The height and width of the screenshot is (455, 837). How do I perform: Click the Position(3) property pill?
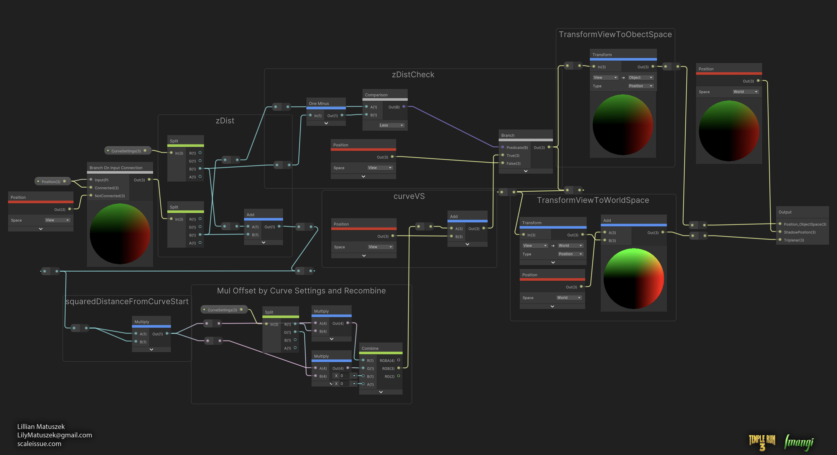coord(52,182)
